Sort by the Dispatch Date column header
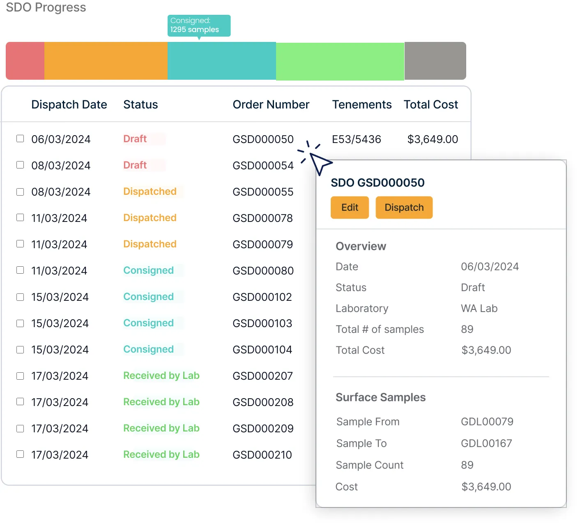The image size is (580, 526). click(x=69, y=104)
